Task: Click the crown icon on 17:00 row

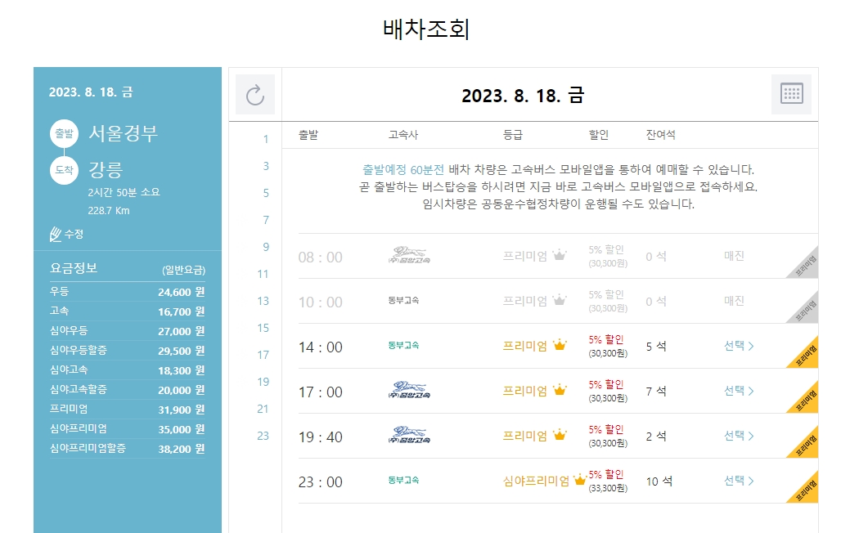Action: pos(560,390)
